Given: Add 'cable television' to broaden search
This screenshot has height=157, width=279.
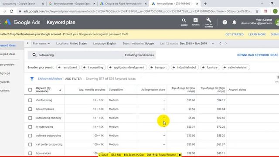Looking at the screenshot, I should [x=236, y=68].
